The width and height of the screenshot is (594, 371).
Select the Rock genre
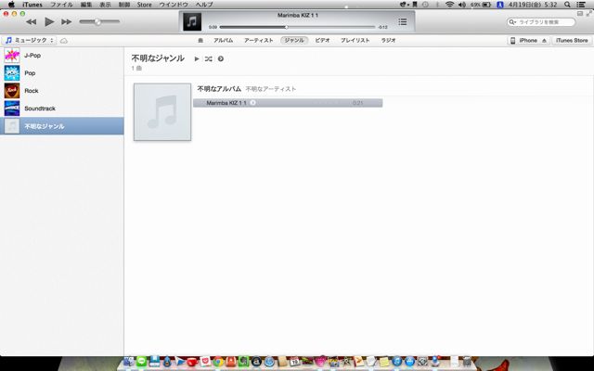pyautogui.click(x=62, y=91)
